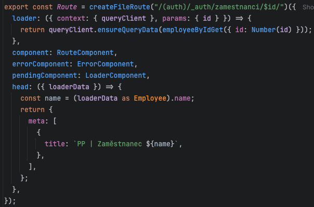The image size is (314, 207).
Task: Click the ${name} template interpolation
Action: [160, 144]
